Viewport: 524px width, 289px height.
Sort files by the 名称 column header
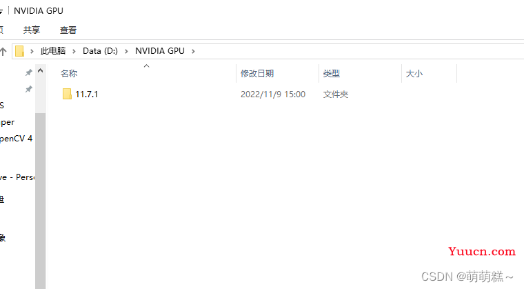pos(69,74)
